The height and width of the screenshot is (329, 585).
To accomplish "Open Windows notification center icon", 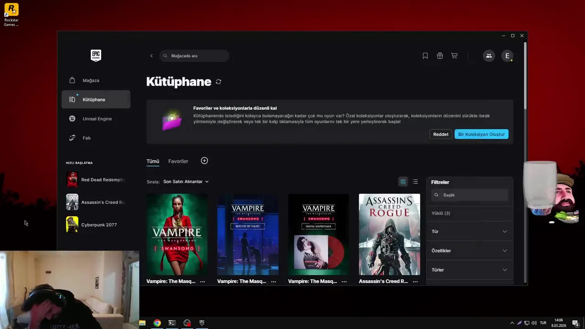I will click(x=575, y=323).
